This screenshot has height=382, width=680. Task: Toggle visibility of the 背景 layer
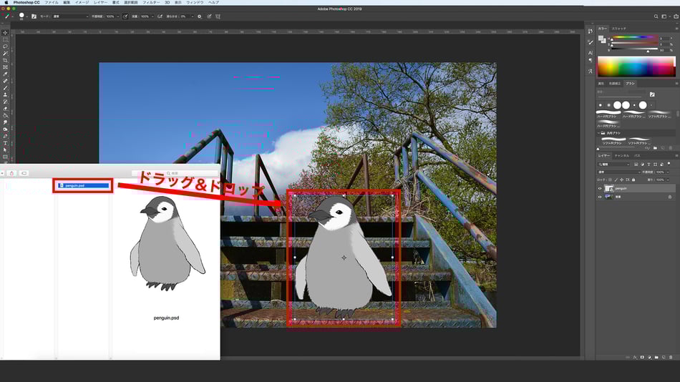point(600,196)
